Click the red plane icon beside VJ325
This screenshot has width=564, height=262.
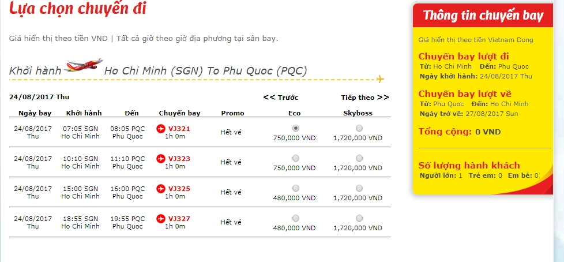[x=161, y=188]
